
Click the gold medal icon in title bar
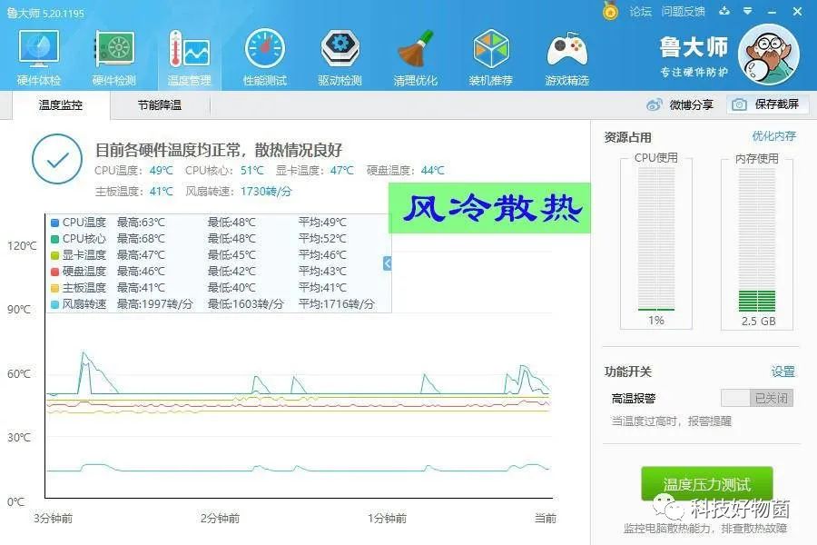tap(611, 10)
